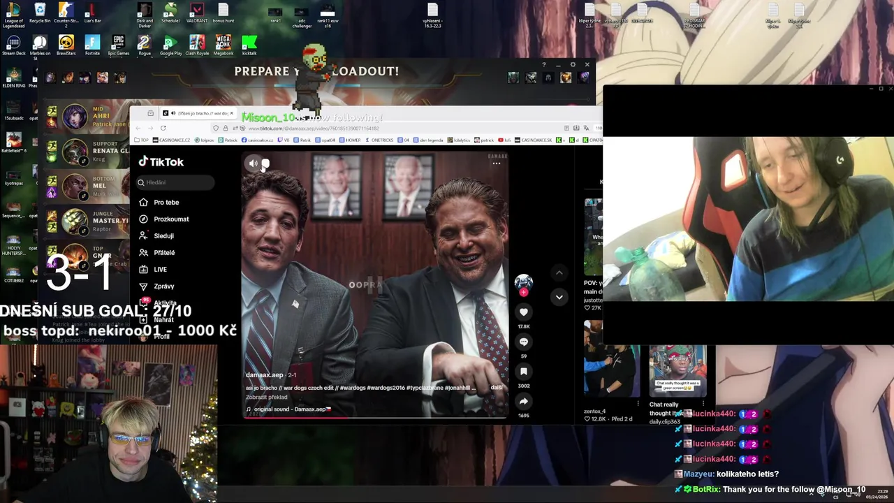Open Counter-Strike 2 desktop shortcut
The height and width of the screenshot is (503, 894).
click(x=66, y=15)
